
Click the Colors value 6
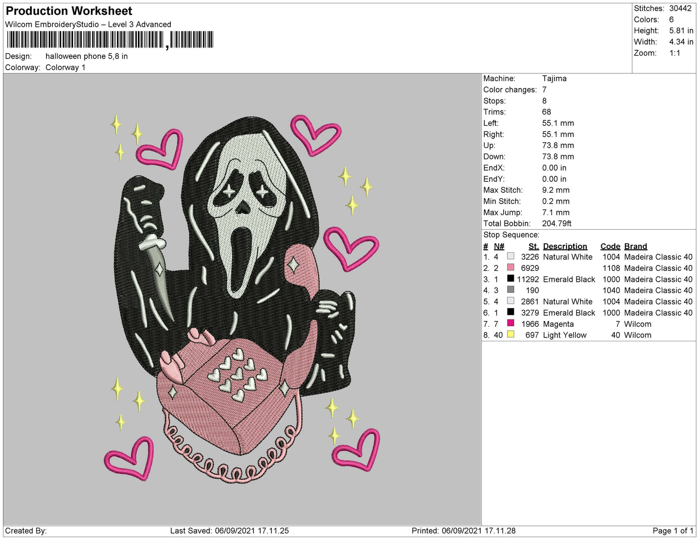(x=671, y=19)
